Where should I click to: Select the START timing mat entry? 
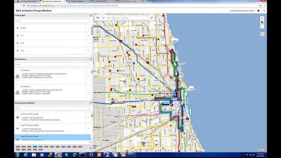pos(50,28)
